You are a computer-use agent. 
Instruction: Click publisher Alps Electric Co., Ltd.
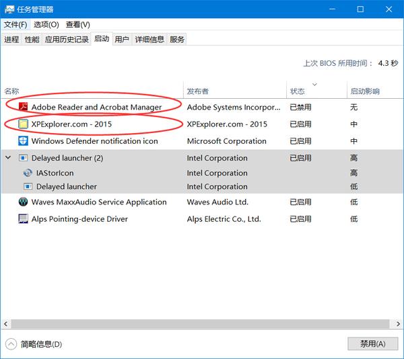pyautogui.click(x=224, y=219)
